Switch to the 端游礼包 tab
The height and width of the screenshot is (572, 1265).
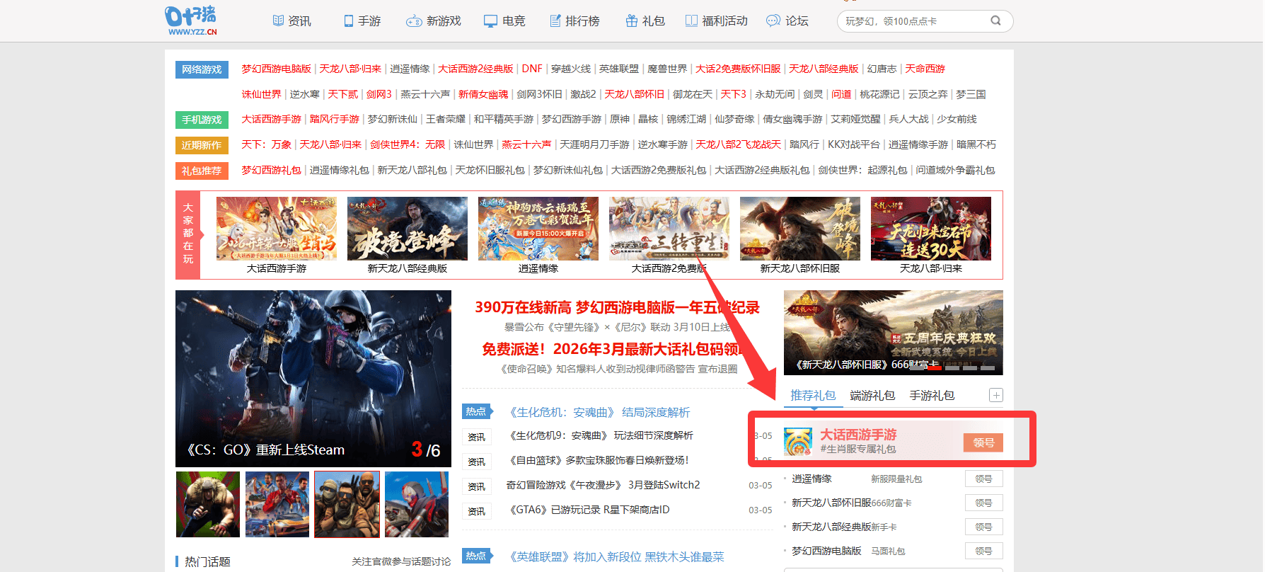[x=872, y=396]
